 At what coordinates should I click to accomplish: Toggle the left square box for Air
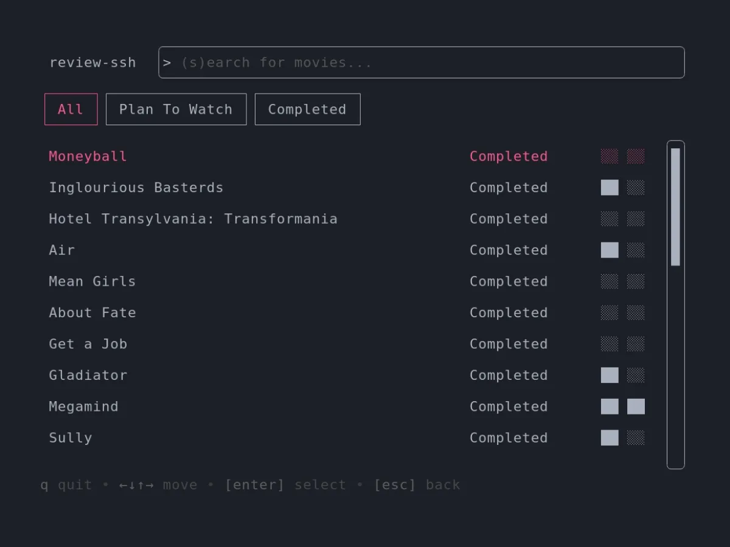pyautogui.click(x=610, y=250)
